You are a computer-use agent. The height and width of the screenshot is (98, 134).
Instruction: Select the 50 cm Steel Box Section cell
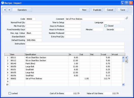47,60
